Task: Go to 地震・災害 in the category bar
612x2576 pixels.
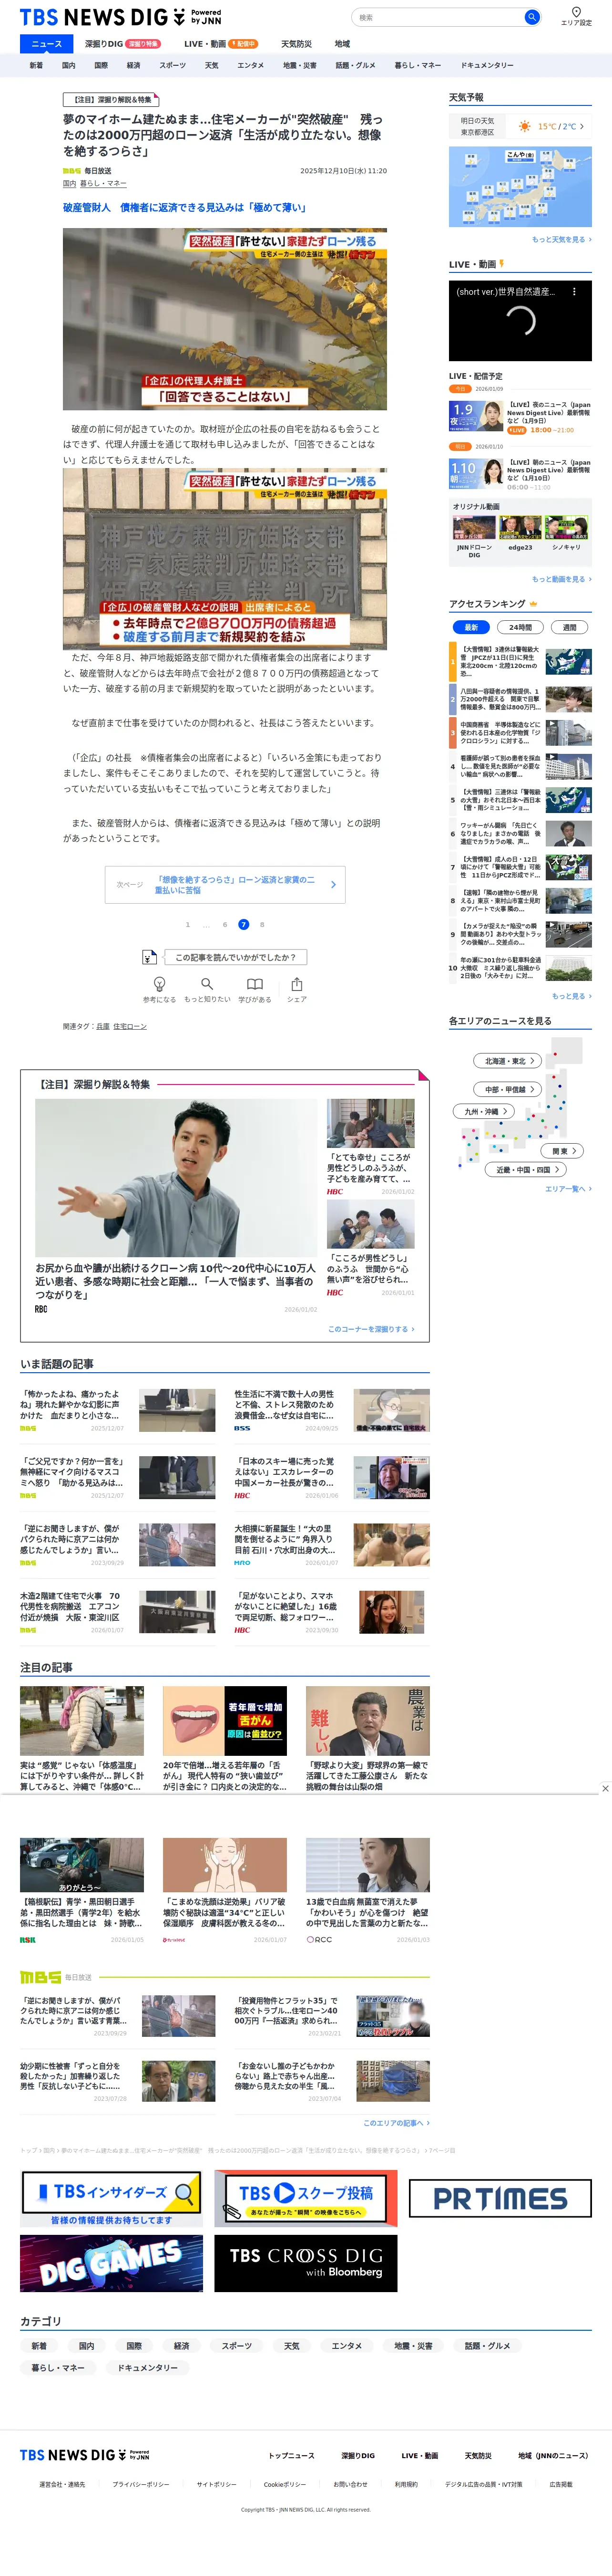Action: pyautogui.click(x=299, y=65)
